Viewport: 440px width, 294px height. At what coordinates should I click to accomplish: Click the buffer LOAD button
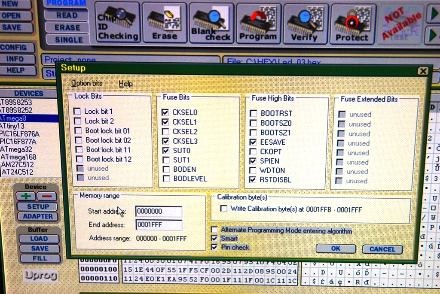coord(39,238)
